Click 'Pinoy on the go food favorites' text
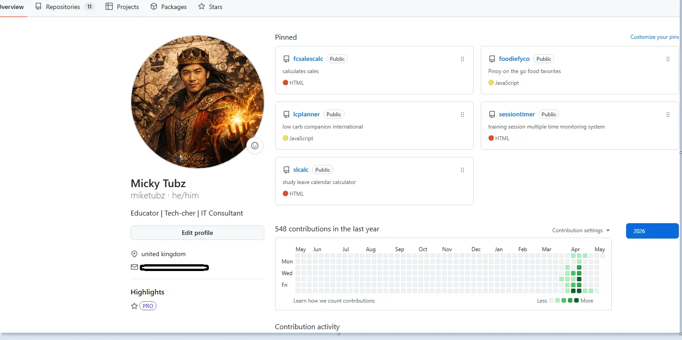This screenshot has height=340, width=682. click(x=525, y=71)
